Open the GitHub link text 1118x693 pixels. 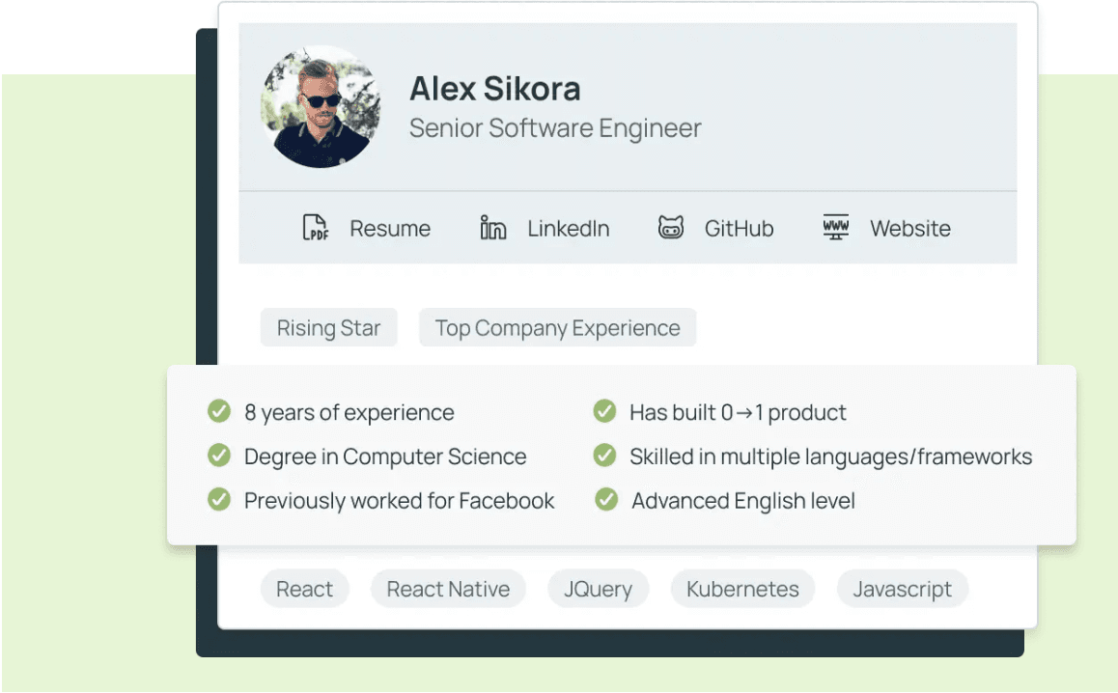pyautogui.click(x=737, y=228)
